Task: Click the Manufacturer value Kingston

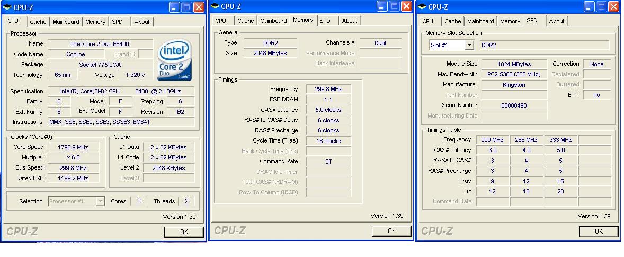Action: 514,85
